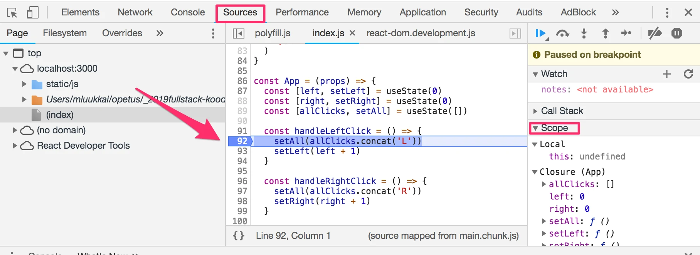Step over the next function call
This screenshot has height=255, width=700.
point(562,34)
